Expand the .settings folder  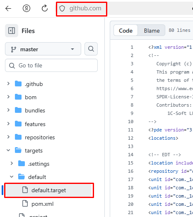[x=12, y=163]
